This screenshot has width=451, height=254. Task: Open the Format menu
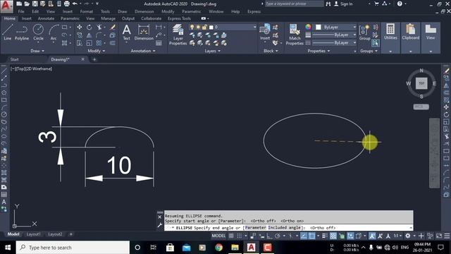tap(86, 11)
